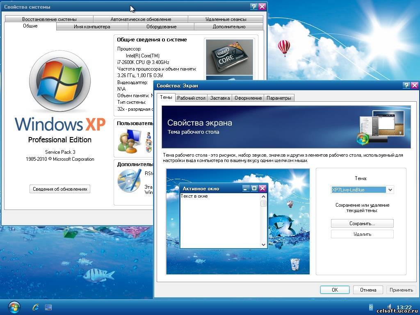Click the down arrow of the preview scrollbar

click(x=263, y=244)
